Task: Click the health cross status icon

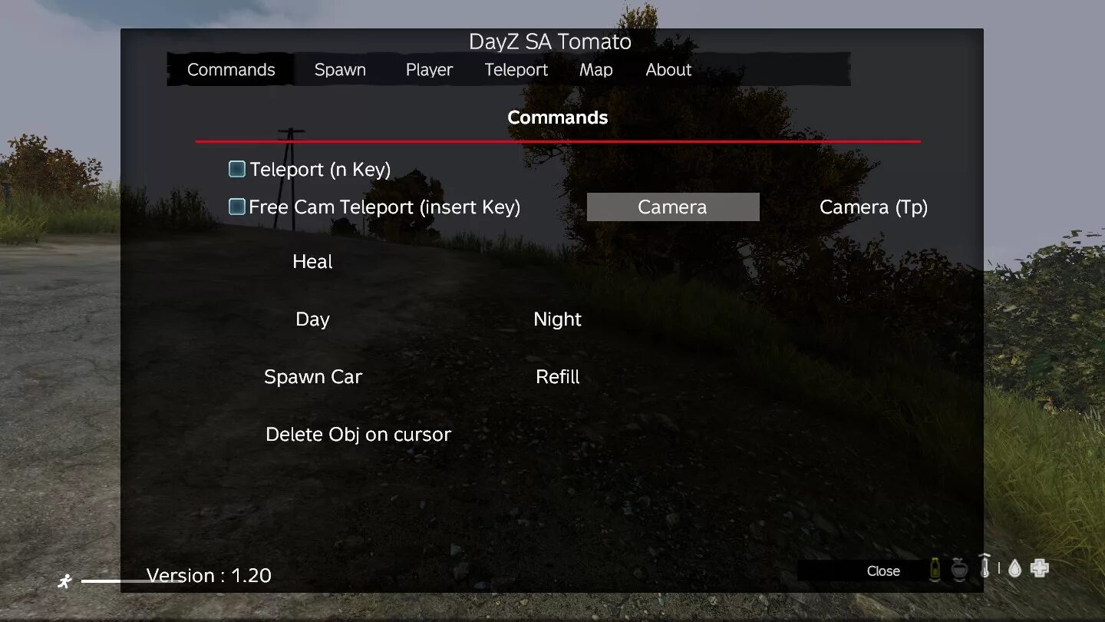Action: 1040,568
